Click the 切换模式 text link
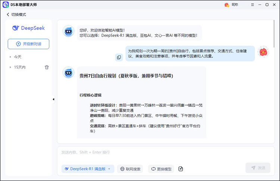Image resolution: width=280 pixels, height=181 pixels. 19,15
